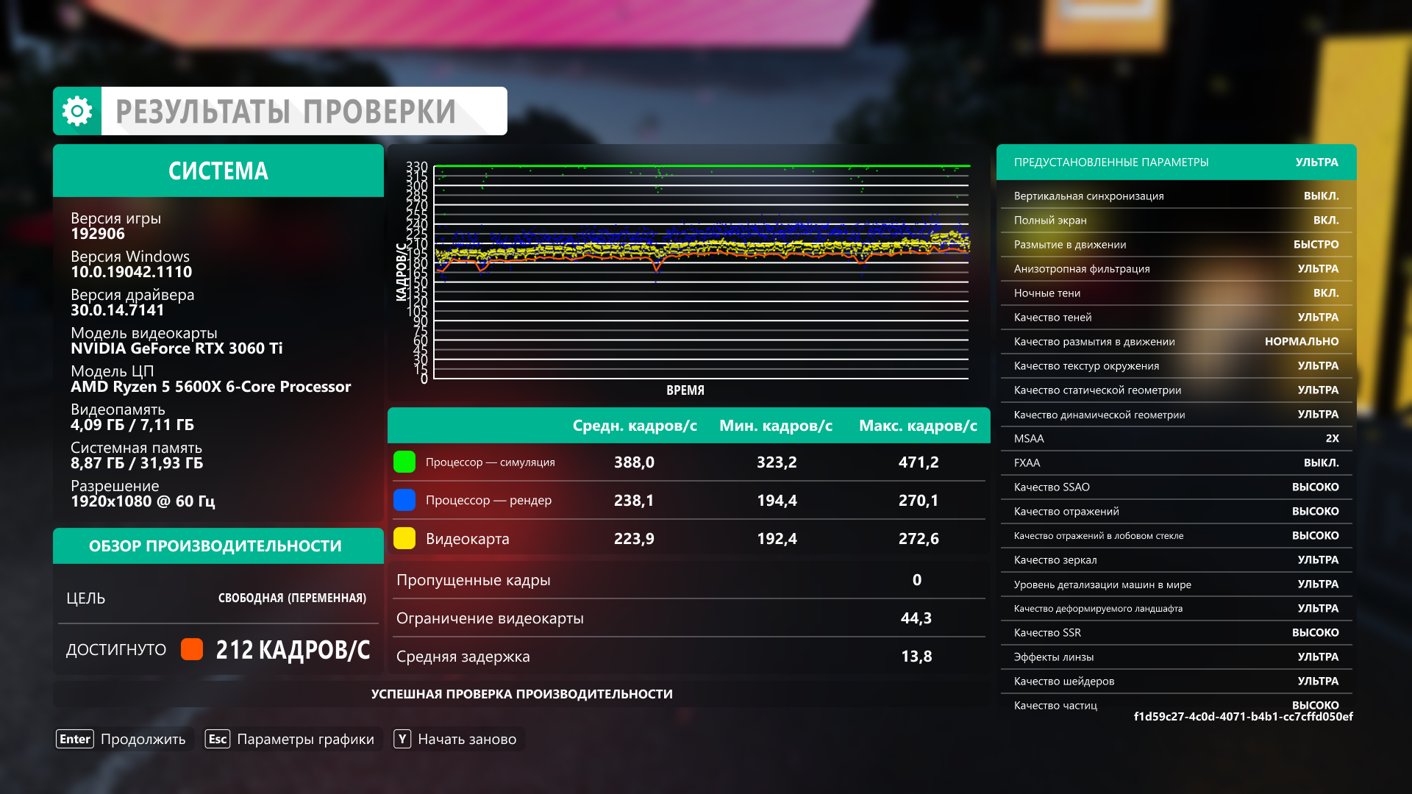Click the orange achieved-FPS indicator
This screenshot has width=1412, height=794.
tap(192, 649)
